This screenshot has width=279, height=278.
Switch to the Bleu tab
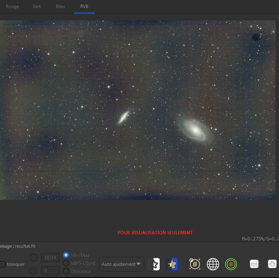coord(60,7)
